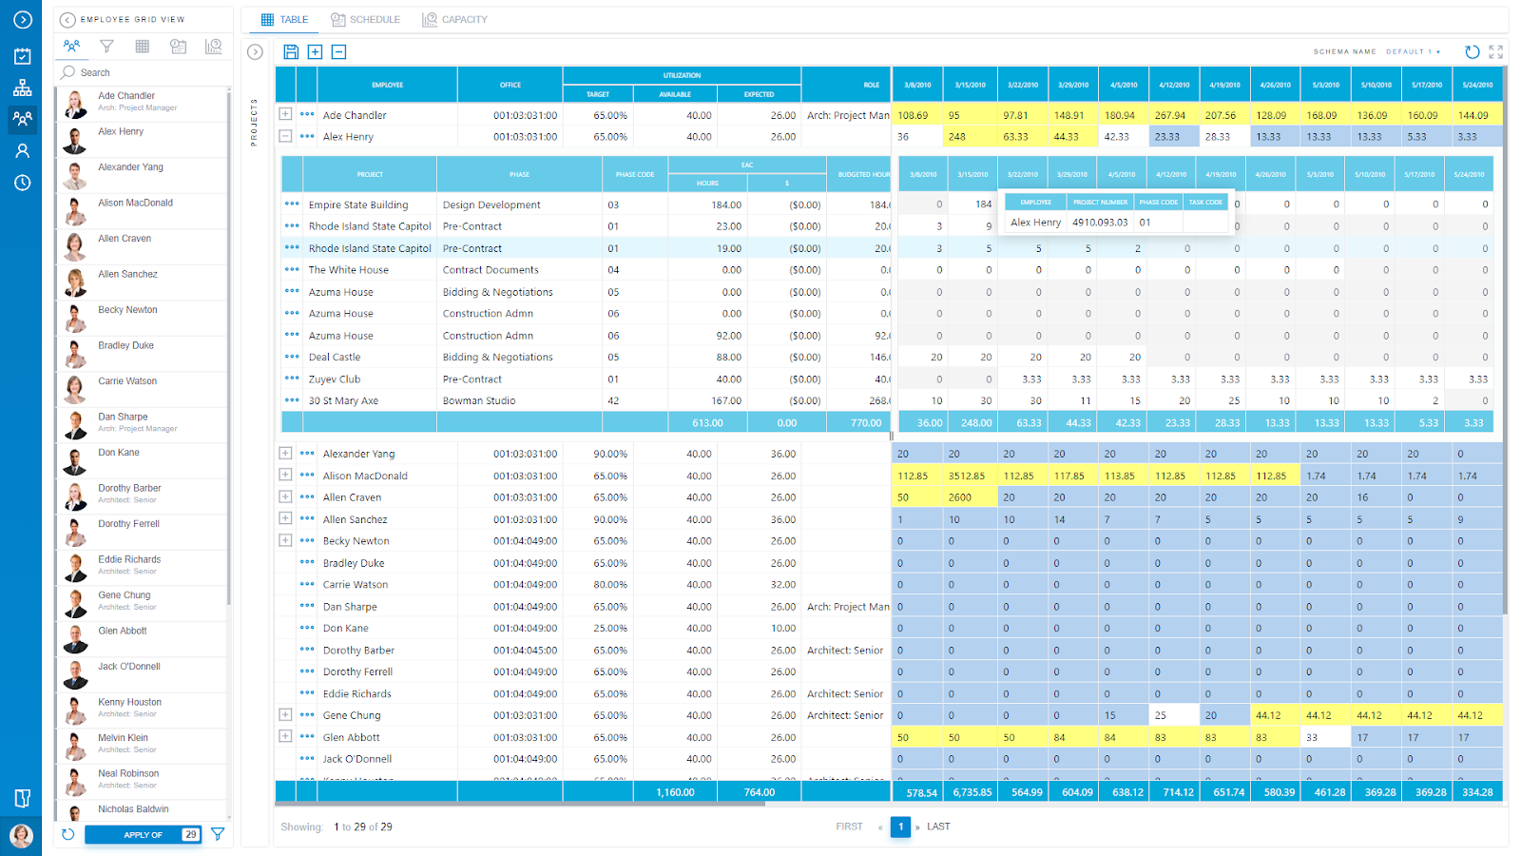Screen dimensions: 1521x856
Task: Go back using the Employee Grid View arrow
Action: 67,19
